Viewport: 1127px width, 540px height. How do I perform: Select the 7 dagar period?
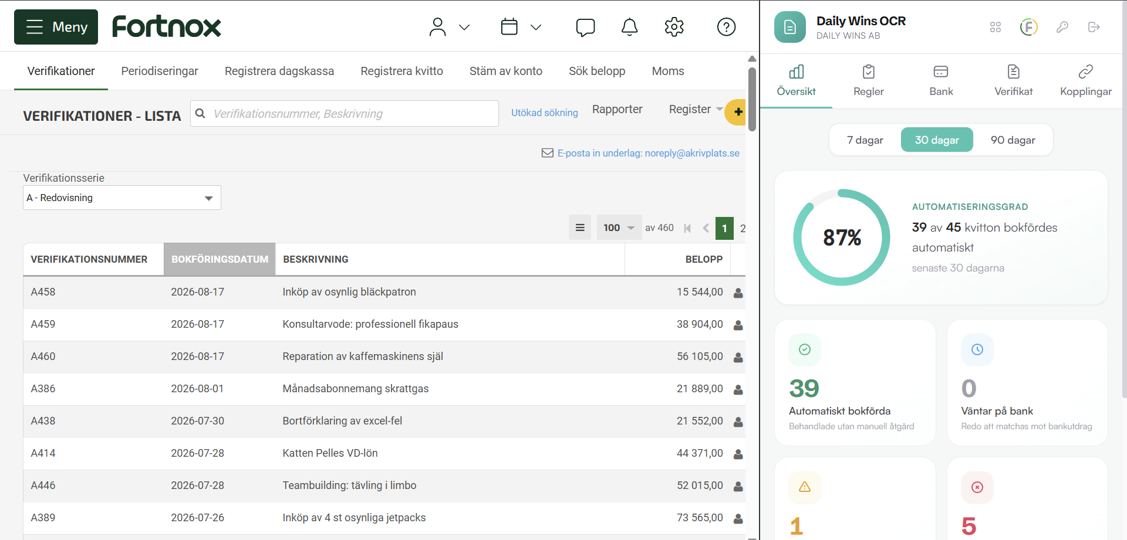[865, 140]
